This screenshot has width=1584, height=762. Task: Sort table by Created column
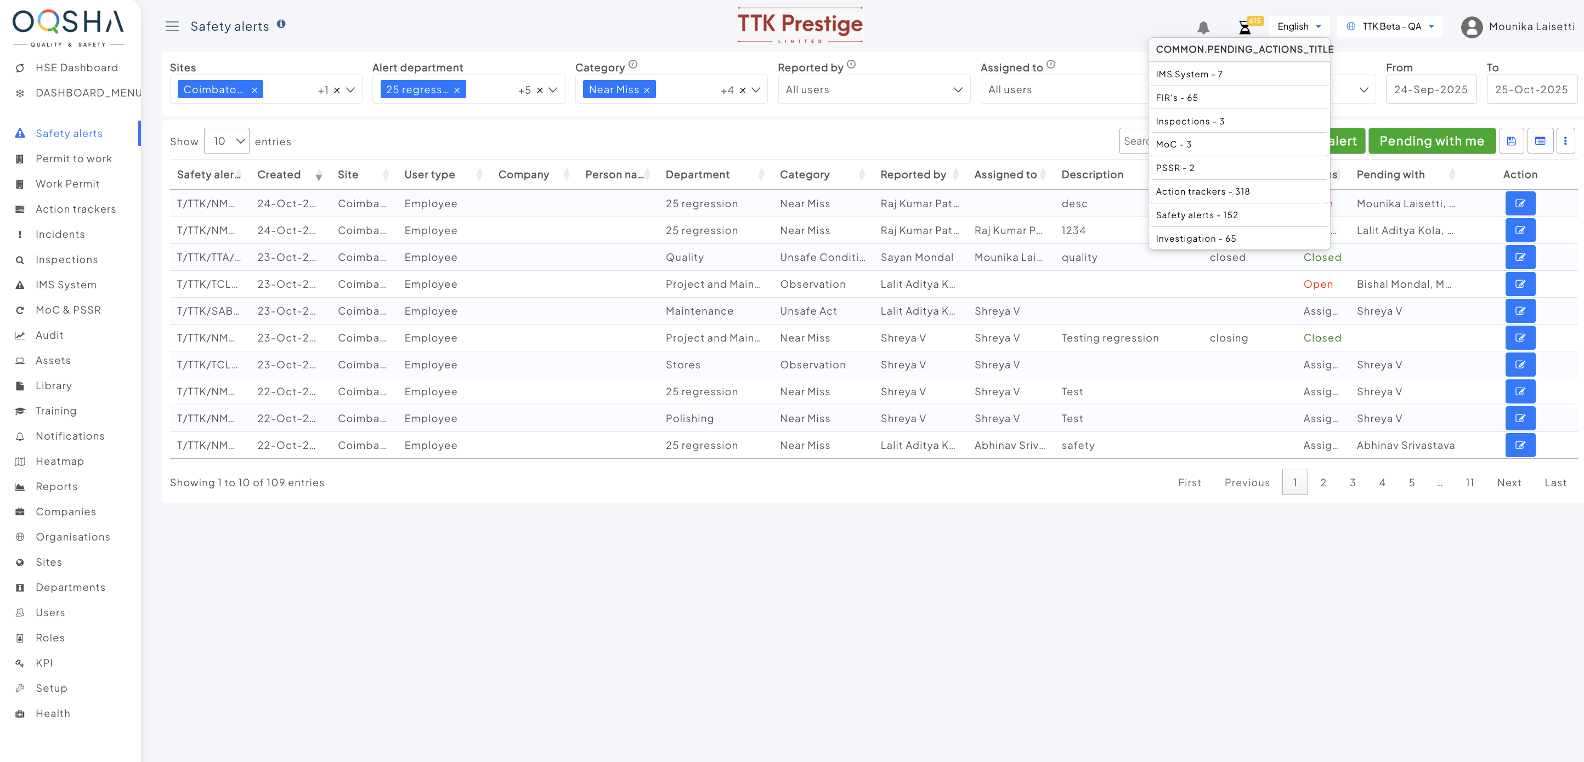pos(279,174)
